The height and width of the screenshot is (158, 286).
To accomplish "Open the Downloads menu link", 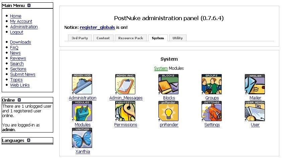I will [21, 42].
